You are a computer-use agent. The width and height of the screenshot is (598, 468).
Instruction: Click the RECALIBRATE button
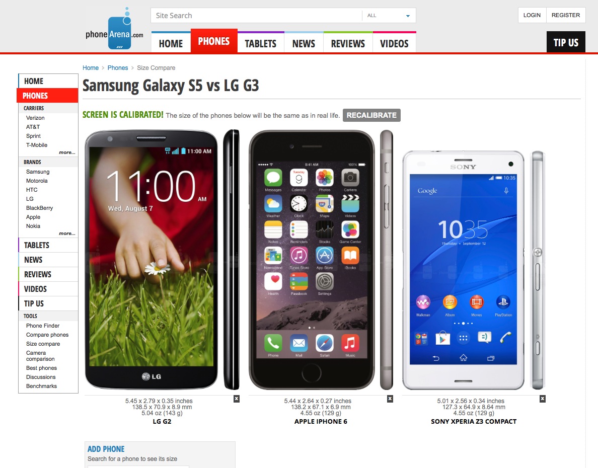tap(371, 115)
